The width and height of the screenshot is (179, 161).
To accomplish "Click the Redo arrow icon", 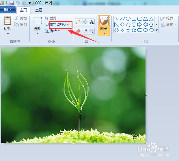I will [x=24, y=3].
